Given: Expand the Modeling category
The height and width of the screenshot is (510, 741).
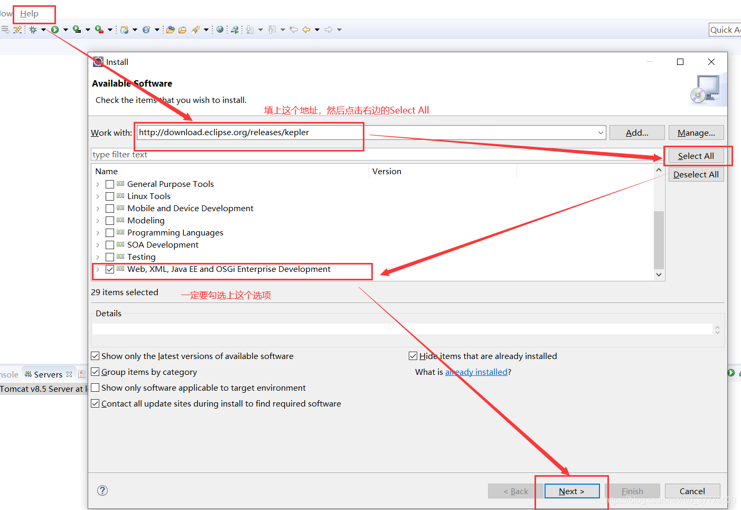Looking at the screenshot, I should 98,221.
